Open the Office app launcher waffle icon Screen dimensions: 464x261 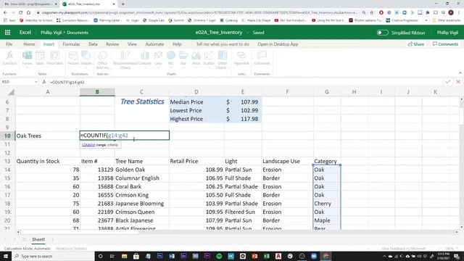[x=7, y=33]
